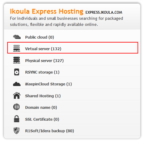Open Physical server (327) list
This screenshot has width=143, height=145.
tap(44, 61)
